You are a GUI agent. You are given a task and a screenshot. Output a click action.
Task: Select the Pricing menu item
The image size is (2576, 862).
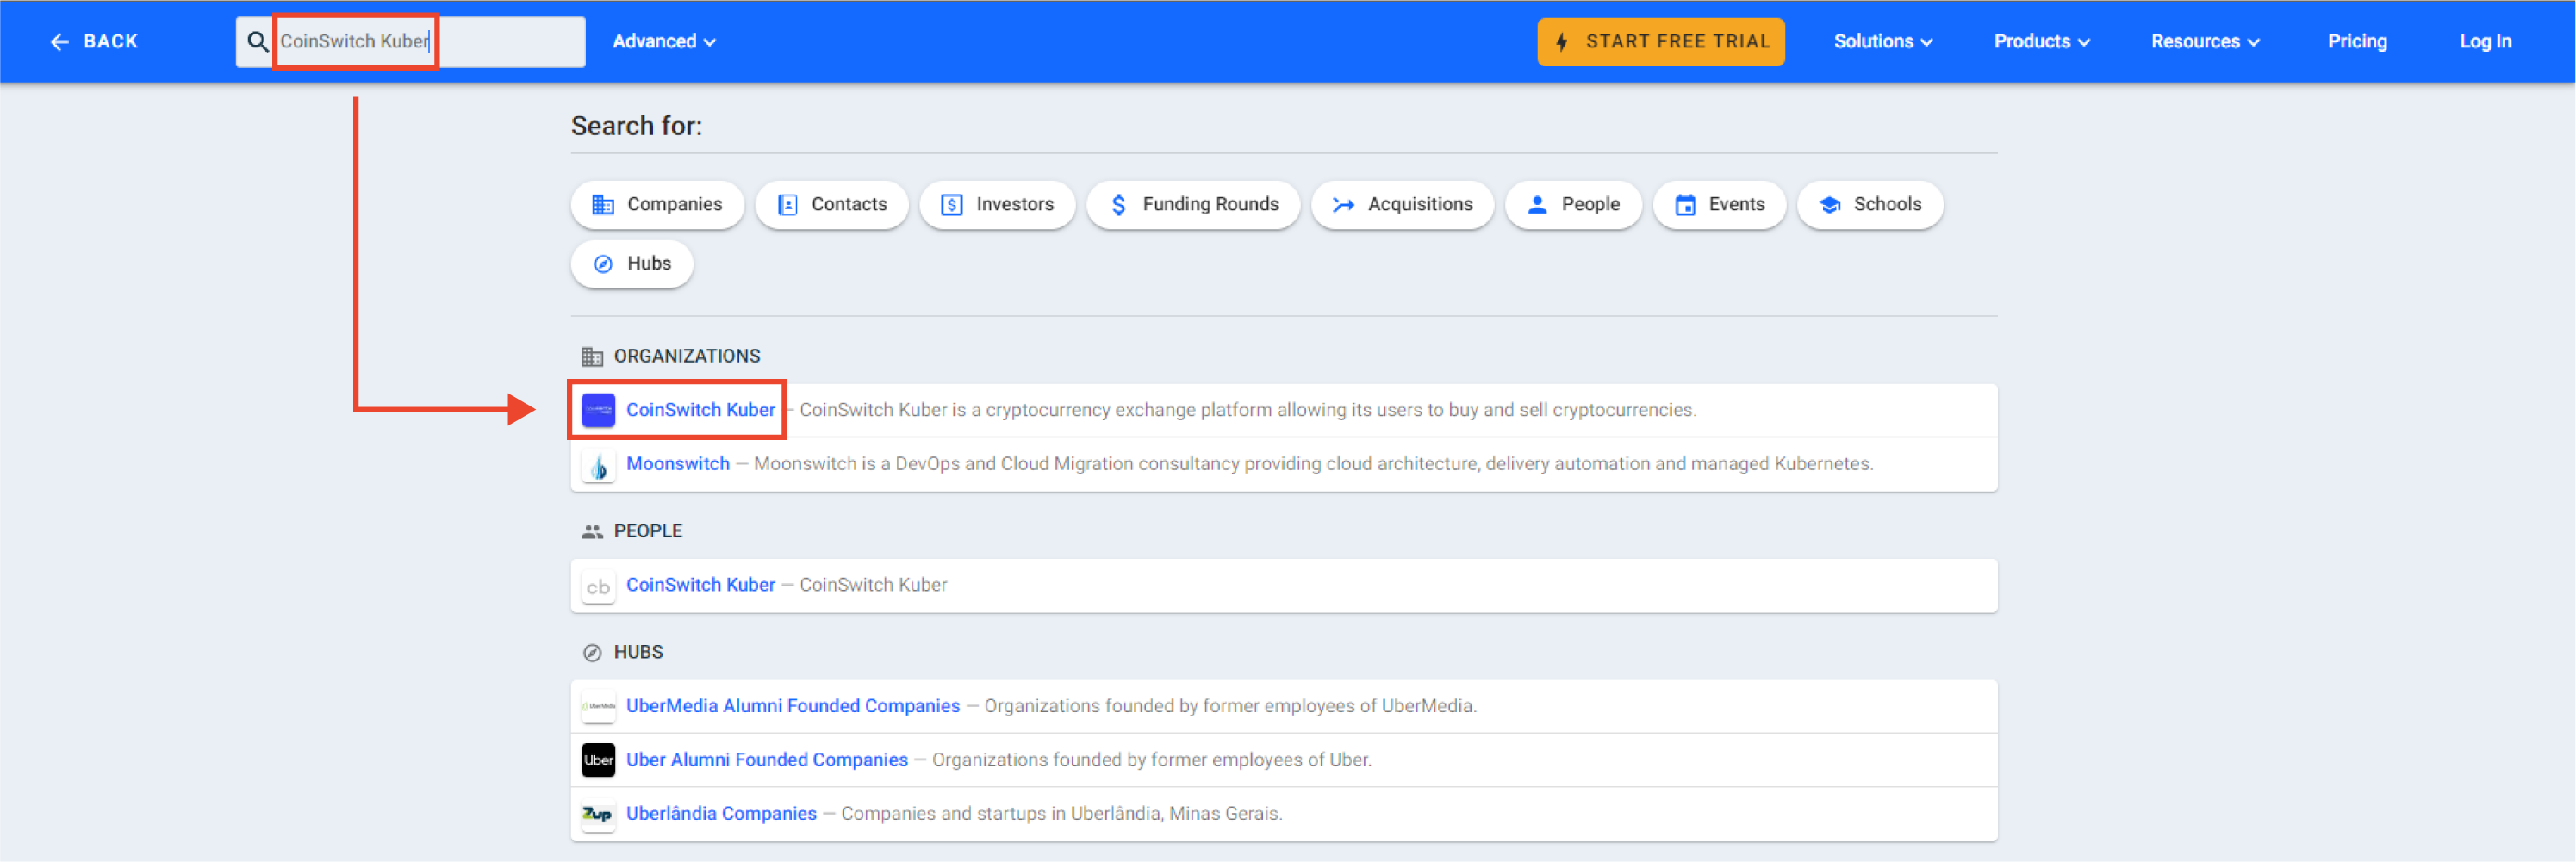click(2357, 41)
